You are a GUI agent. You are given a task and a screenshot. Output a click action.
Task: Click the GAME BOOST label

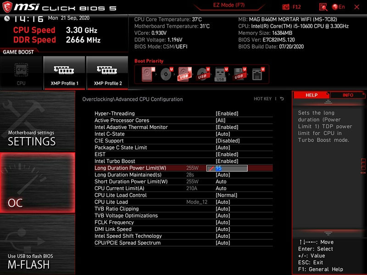tap(18, 52)
